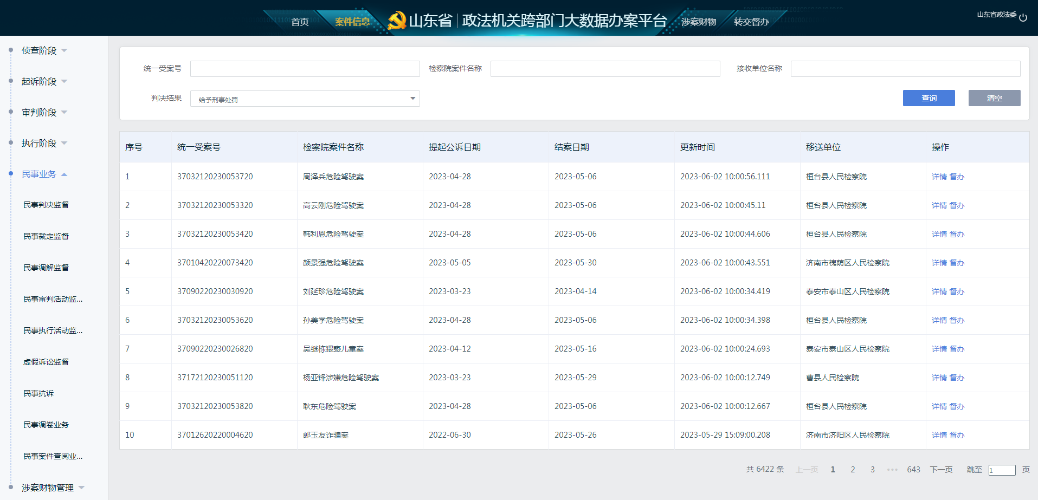
Task: Collapse the 民事业务 section
Action: click(65, 174)
